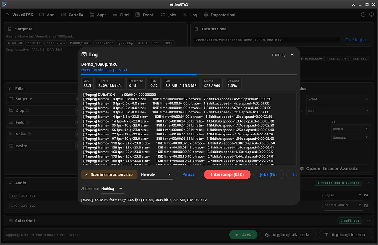Viewport: 378px width, 245px height.
Task: Click Interrompi (ESC) button
Action: [227, 174]
